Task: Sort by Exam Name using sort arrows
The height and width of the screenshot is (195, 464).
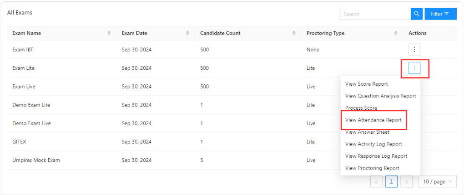Action: pyautogui.click(x=109, y=33)
